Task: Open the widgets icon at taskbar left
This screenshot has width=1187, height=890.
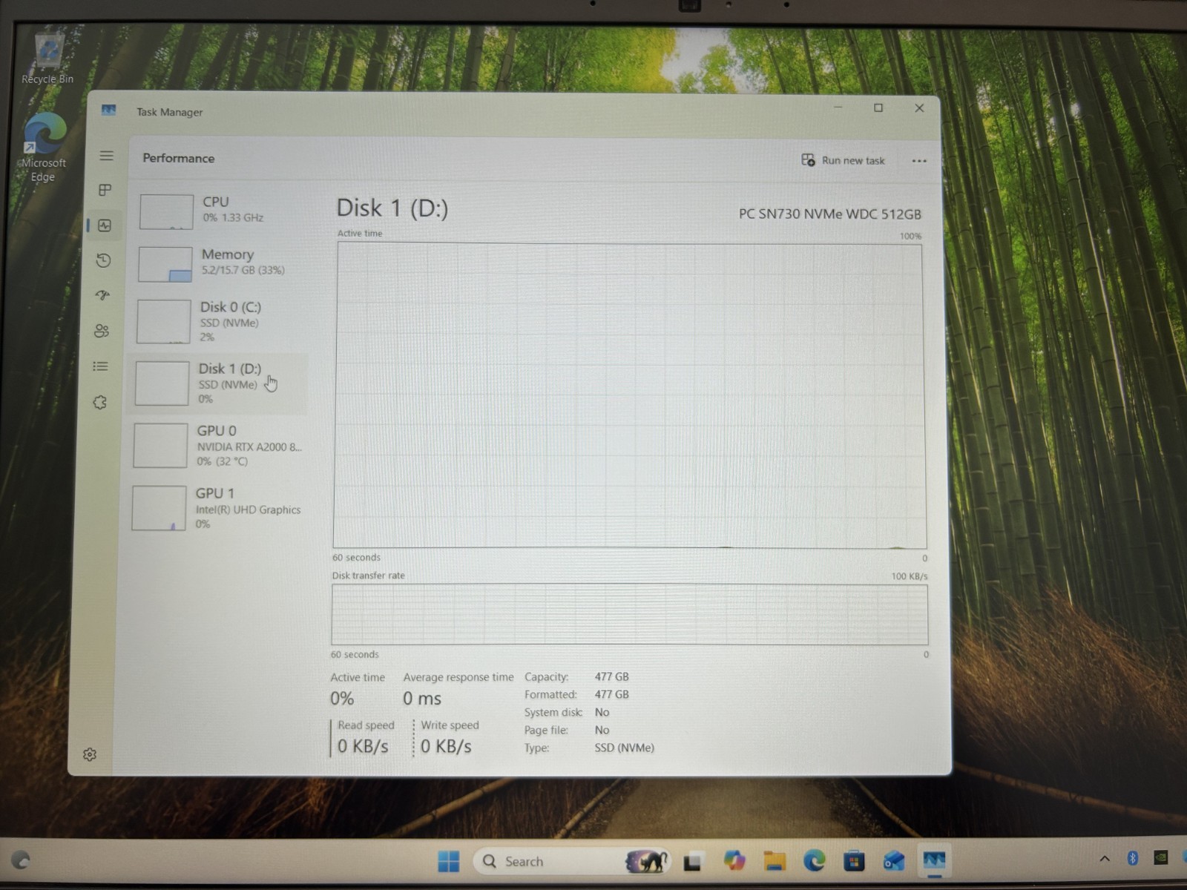Action: point(21,860)
